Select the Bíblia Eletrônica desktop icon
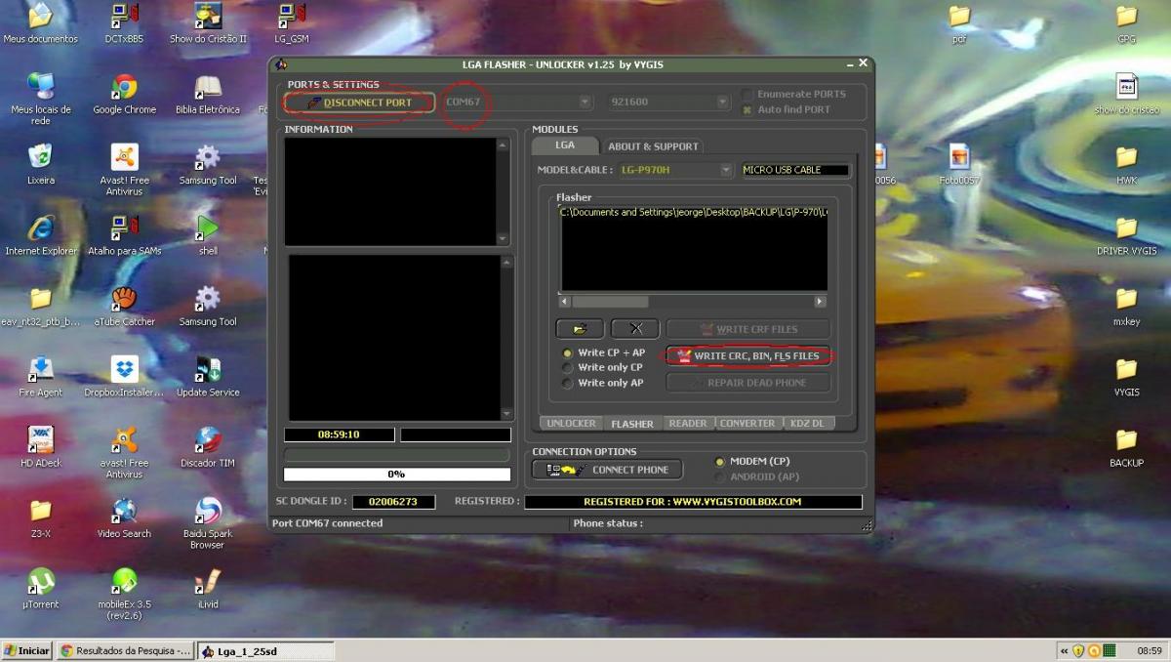The image size is (1171, 662). click(x=208, y=94)
